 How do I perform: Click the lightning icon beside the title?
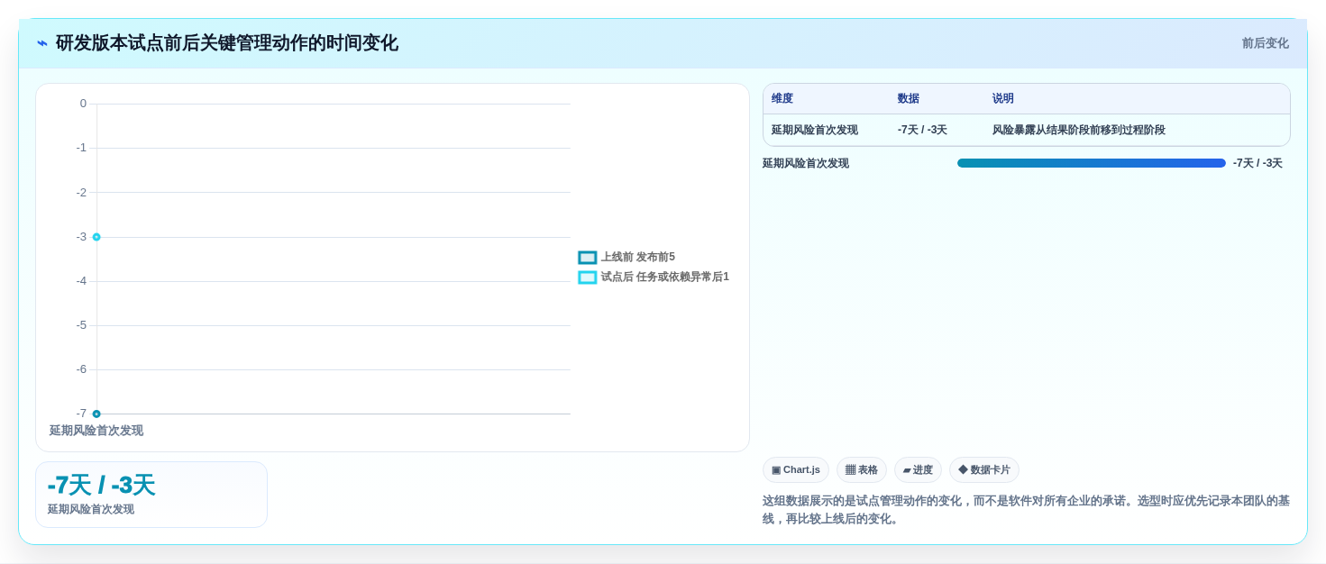[x=42, y=43]
